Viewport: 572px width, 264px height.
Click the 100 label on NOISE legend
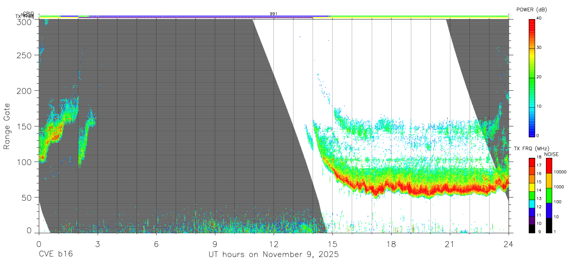point(558,202)
